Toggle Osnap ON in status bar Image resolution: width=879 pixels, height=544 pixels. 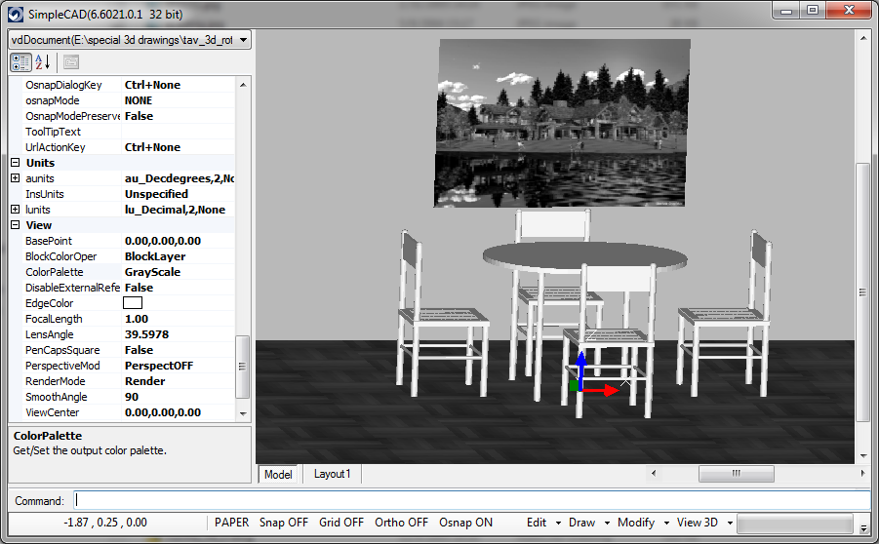pyautogui.click(x=465, y=523)
